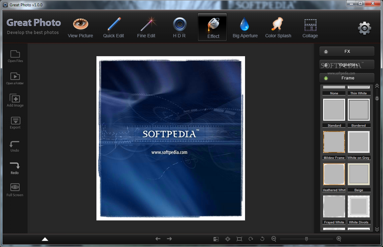Select the HDR lens tool
The height and width of the screenshot is (247, 383).
click(180, 28)
